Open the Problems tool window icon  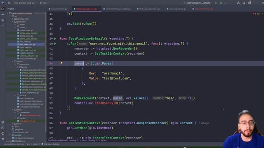coord(3,134)
